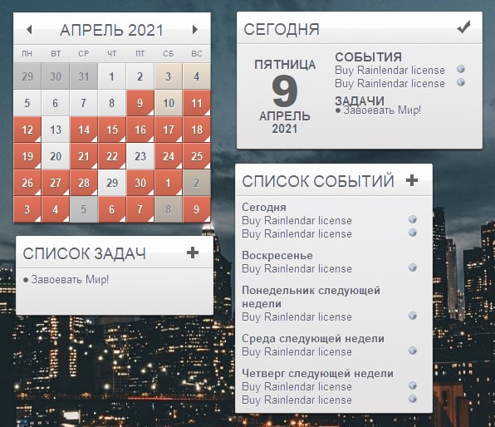The width and height of the screenshot is (495, 427).
Task: Click globe icon next to Воскресенье event
Action: pos(413,267)
